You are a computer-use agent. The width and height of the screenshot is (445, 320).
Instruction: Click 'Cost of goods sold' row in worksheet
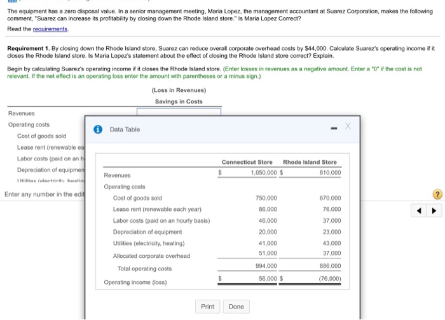pyautogui.click(x=41, y=136)
